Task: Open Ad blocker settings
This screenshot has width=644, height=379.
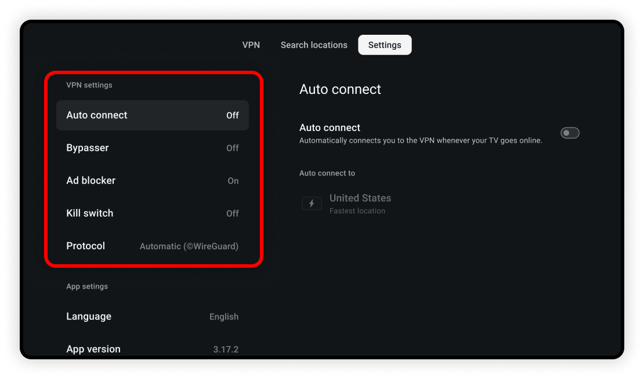Action: 153,180
